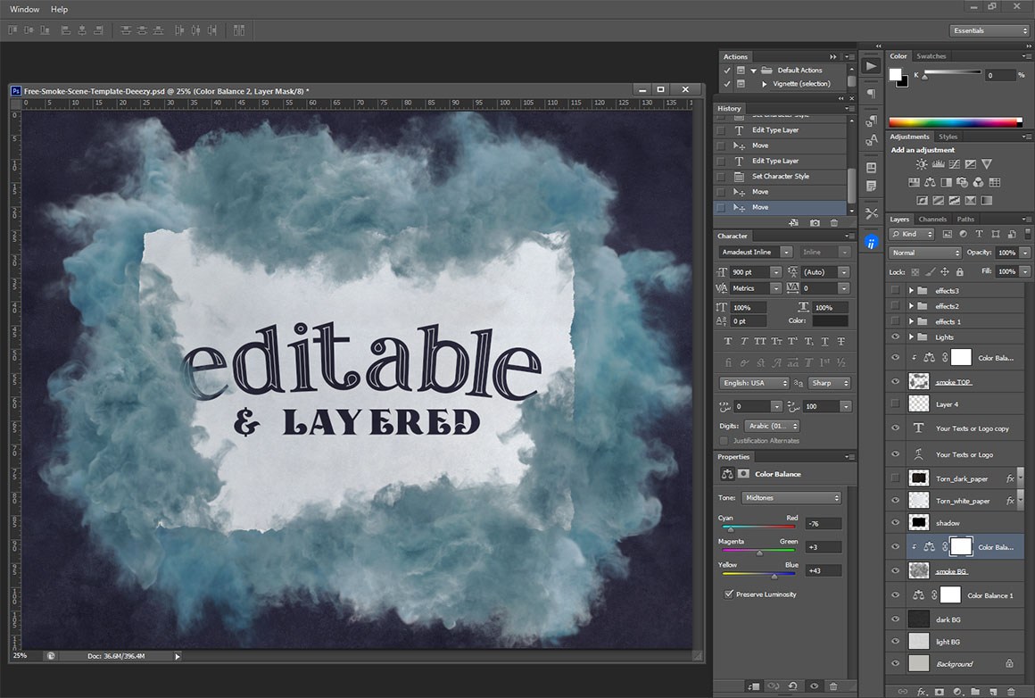Uncheck Preserve Luminosity checkbox
The image size is (1035, 698).
[729, 594]
